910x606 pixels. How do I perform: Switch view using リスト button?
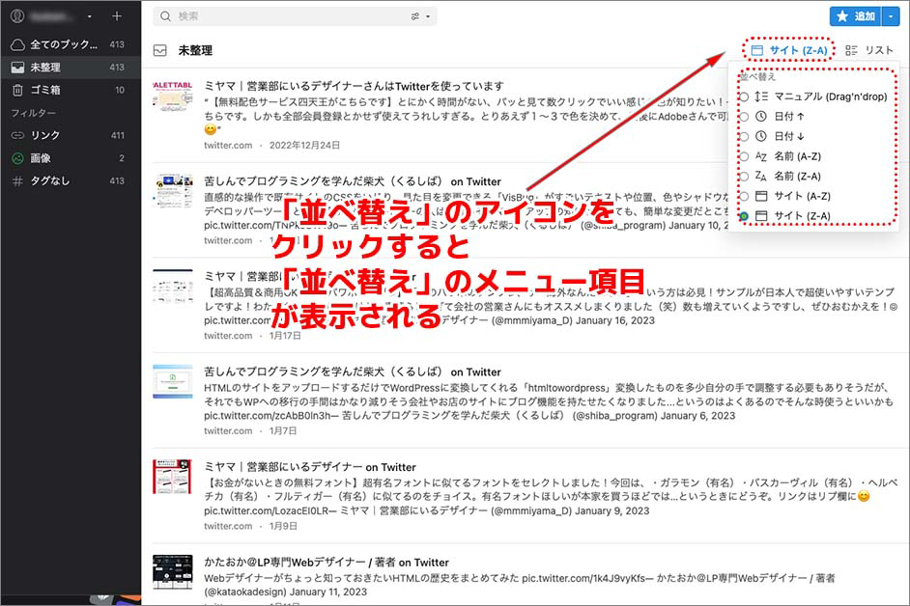pos(869,50)
